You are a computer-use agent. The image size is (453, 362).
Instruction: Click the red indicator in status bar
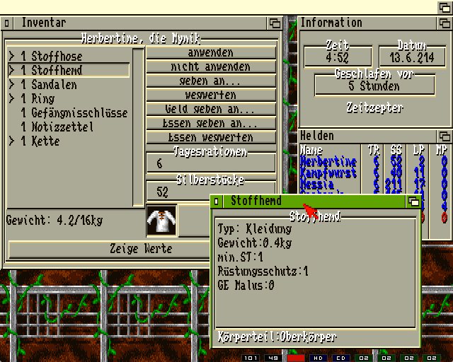[x=295, y=358]
